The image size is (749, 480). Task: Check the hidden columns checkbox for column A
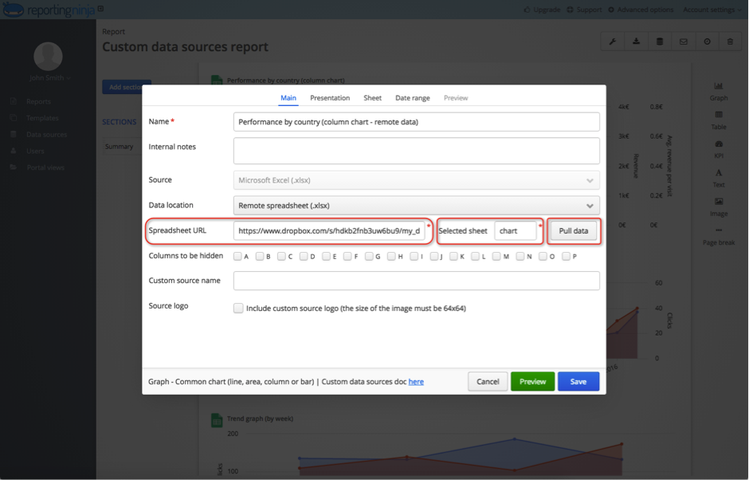click(236, 255)
